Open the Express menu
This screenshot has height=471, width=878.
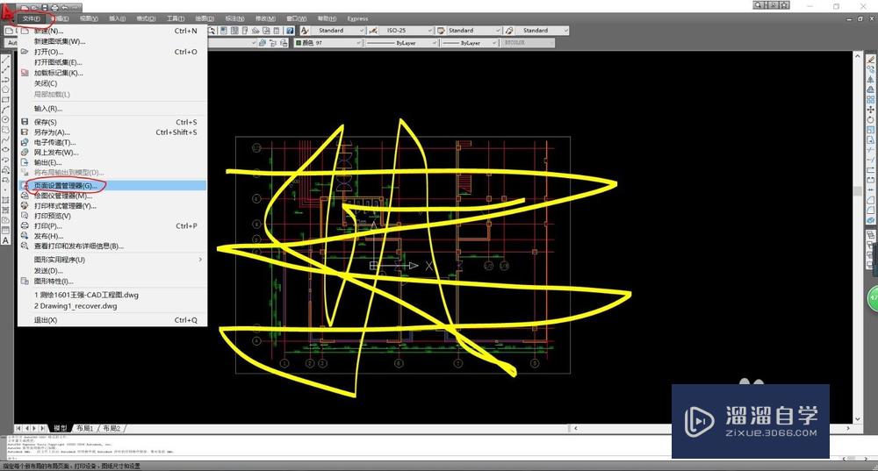tap(357, 18)
